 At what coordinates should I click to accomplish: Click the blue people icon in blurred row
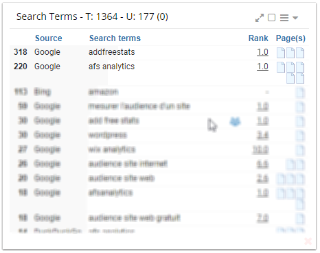point(235,121)
